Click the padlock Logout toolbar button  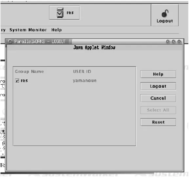click(165, 15)
